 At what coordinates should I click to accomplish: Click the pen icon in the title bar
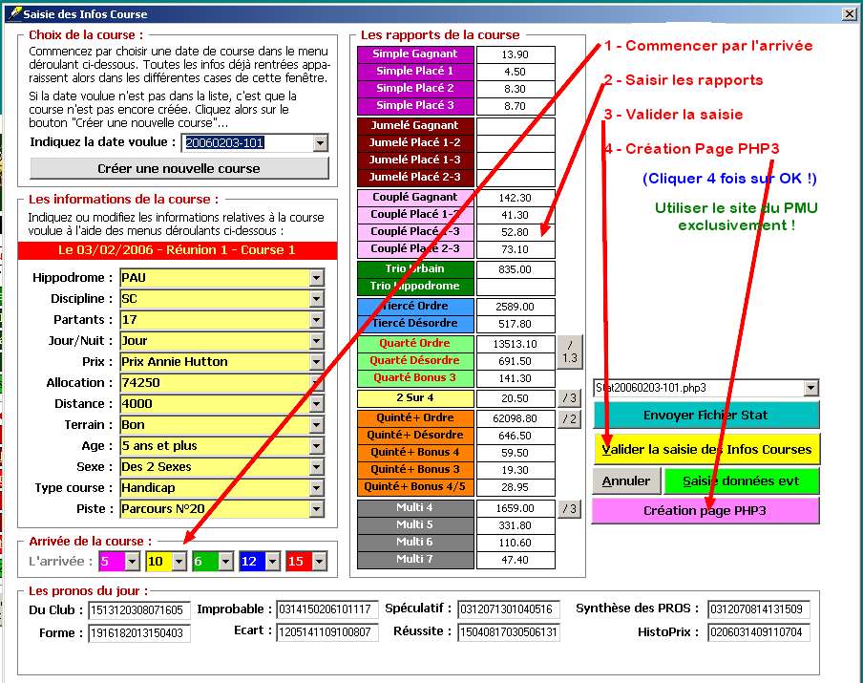[x=14, y=13]
